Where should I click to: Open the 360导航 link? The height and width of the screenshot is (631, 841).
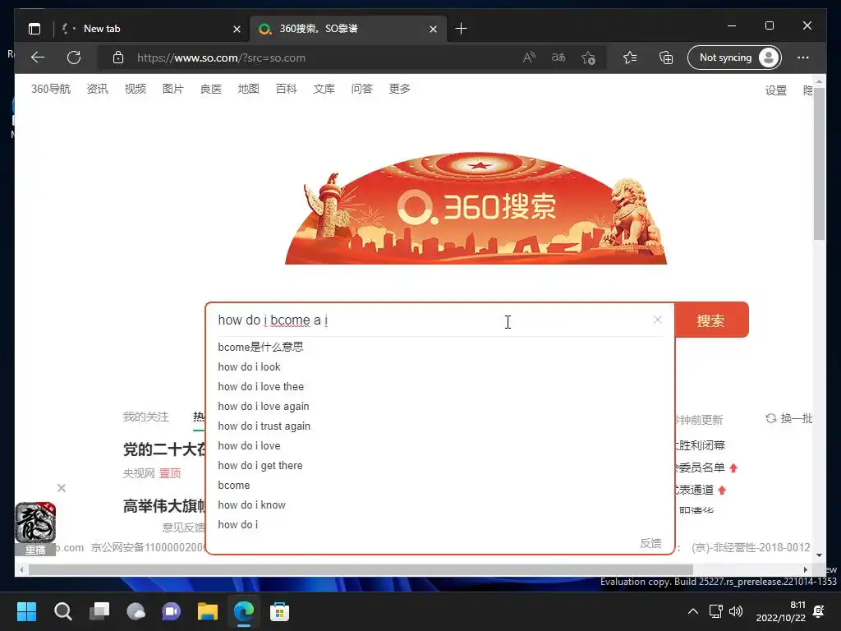pyautogui.click(x=50, y=89)
